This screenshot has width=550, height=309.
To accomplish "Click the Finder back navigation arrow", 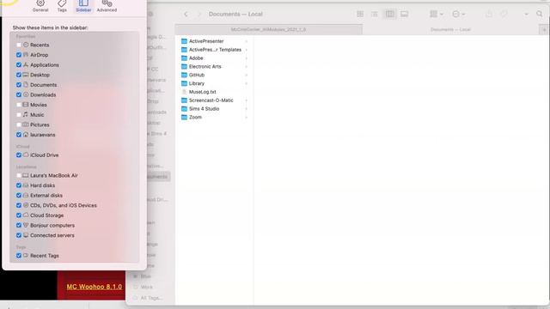I will (x=186, y=14).
